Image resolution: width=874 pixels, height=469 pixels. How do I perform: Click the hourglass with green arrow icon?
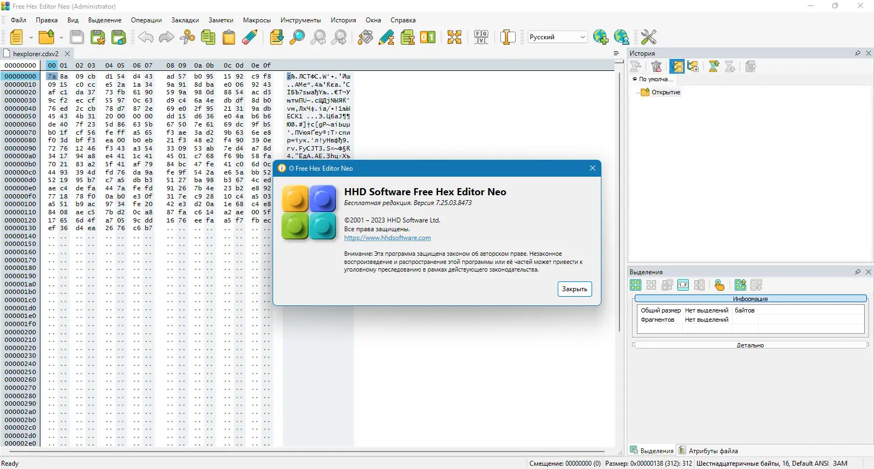pyautogui.click(x=714, y=67)
